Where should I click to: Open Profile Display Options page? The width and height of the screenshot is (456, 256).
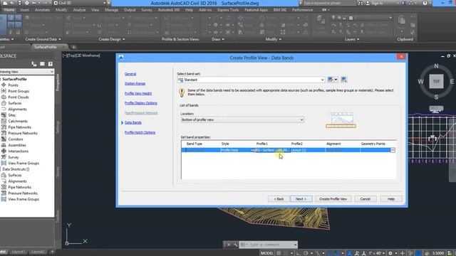click(141, 103)
